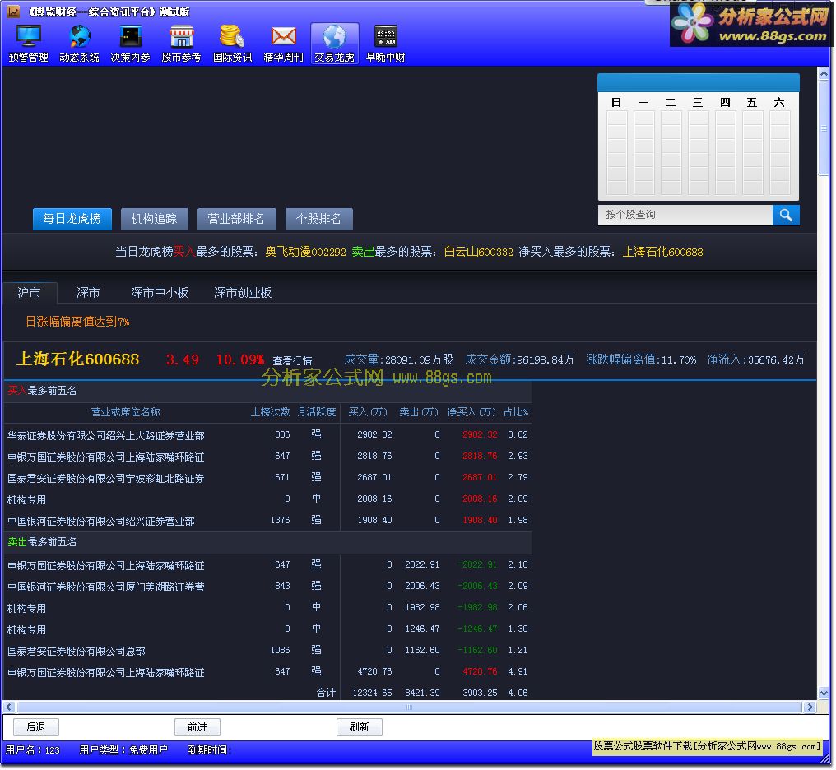This screenshot has height=770, width=836.
Task: Select 华泰证券 绍兴上大路 row
Action: 267,435
